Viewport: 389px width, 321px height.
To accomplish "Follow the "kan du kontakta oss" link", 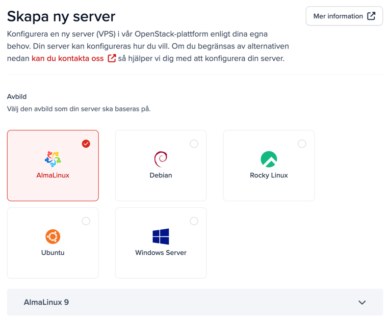I will coord(67,58).
